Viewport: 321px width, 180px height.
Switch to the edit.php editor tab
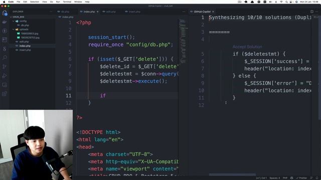[x=111, y=11]
